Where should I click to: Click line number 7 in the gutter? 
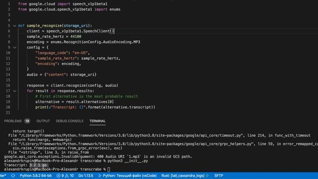click(x=9, y=36)
